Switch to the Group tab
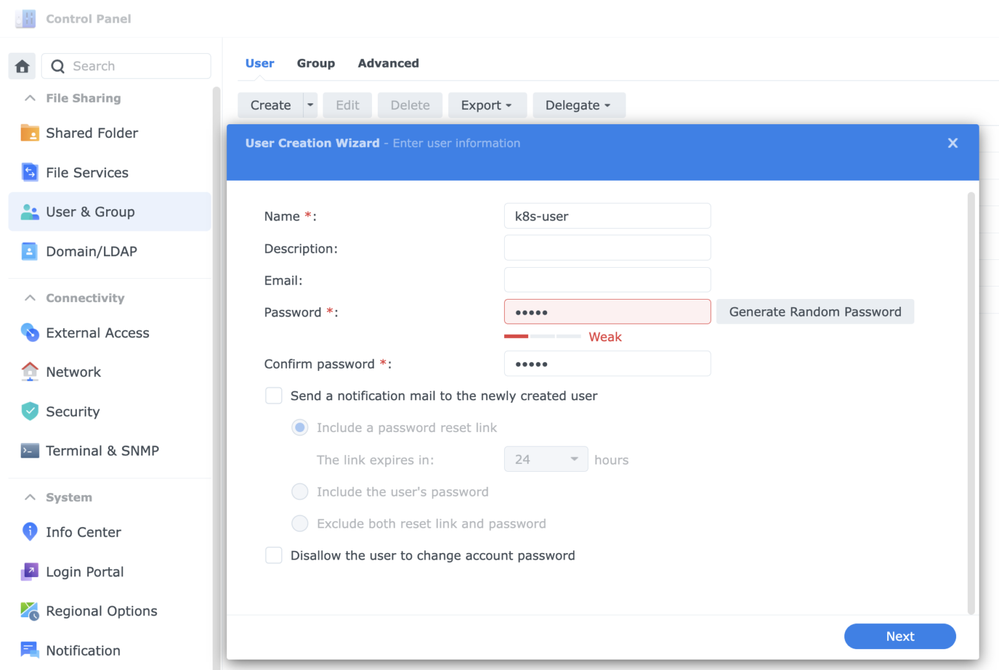 tap(316, 63)
